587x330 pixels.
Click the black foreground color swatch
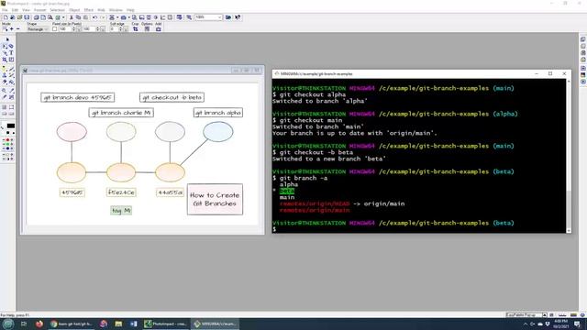coord(11,126)
